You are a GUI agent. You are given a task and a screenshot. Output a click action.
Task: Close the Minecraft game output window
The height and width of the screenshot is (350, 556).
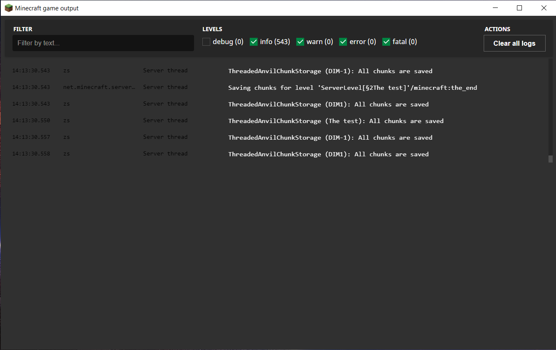click(544, 8)
